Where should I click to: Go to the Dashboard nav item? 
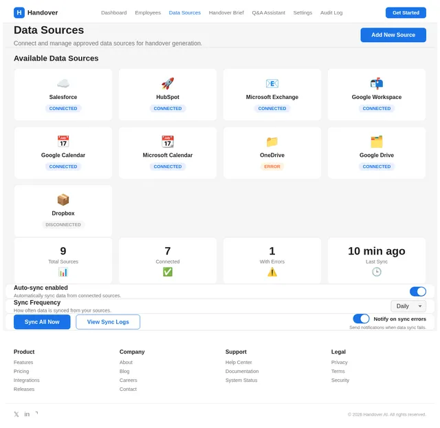[x=114, y=12]
